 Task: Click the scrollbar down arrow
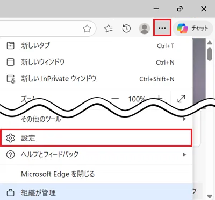(x=210, y=196)
